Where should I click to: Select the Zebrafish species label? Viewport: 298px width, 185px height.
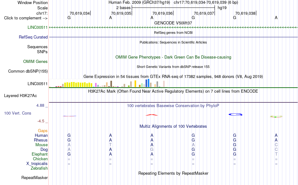coord(39,168)
